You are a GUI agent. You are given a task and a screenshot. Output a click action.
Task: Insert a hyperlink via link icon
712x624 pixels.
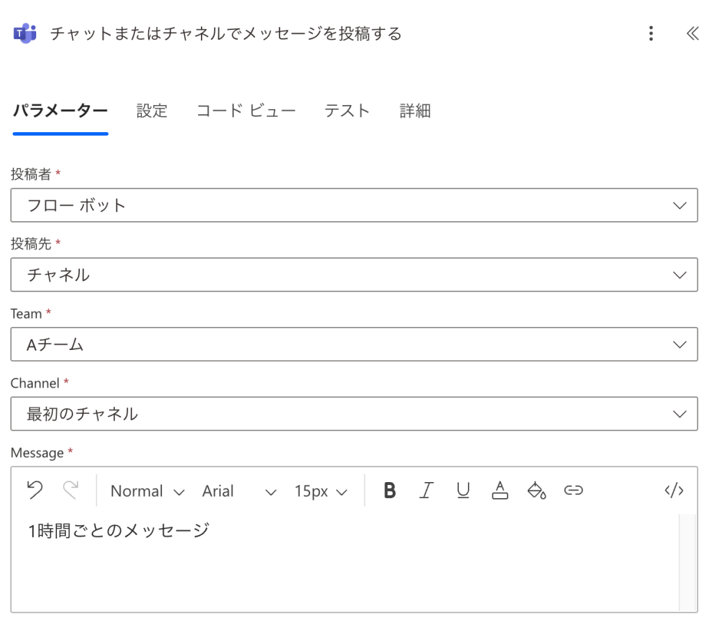[x=574, y=490]
